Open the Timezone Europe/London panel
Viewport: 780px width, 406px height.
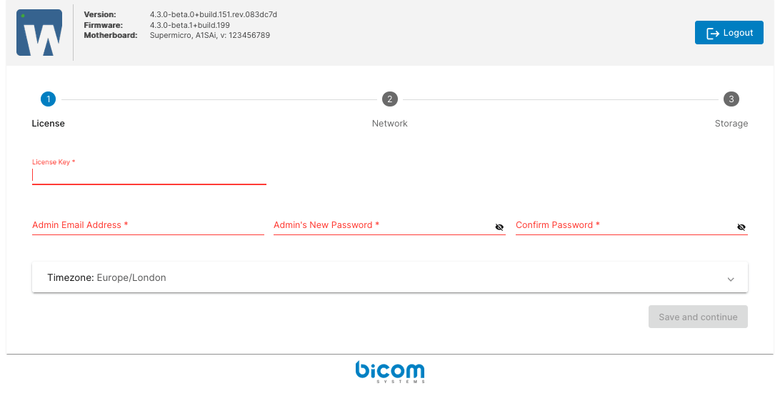click(389, 277)
